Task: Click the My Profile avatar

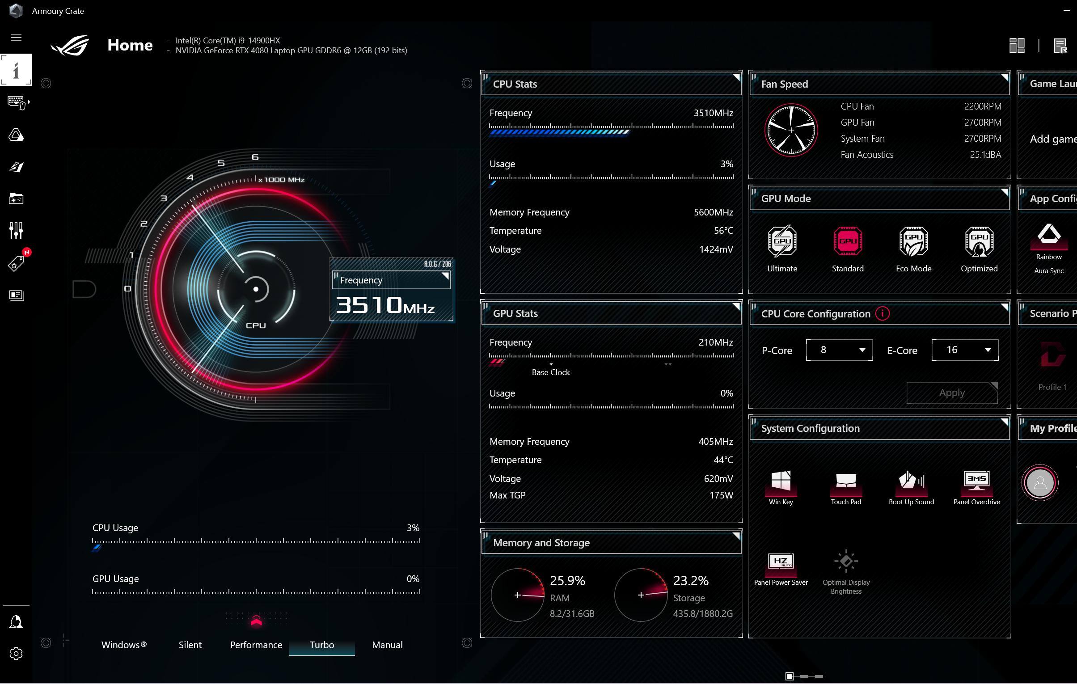Action: point(1040,483)
